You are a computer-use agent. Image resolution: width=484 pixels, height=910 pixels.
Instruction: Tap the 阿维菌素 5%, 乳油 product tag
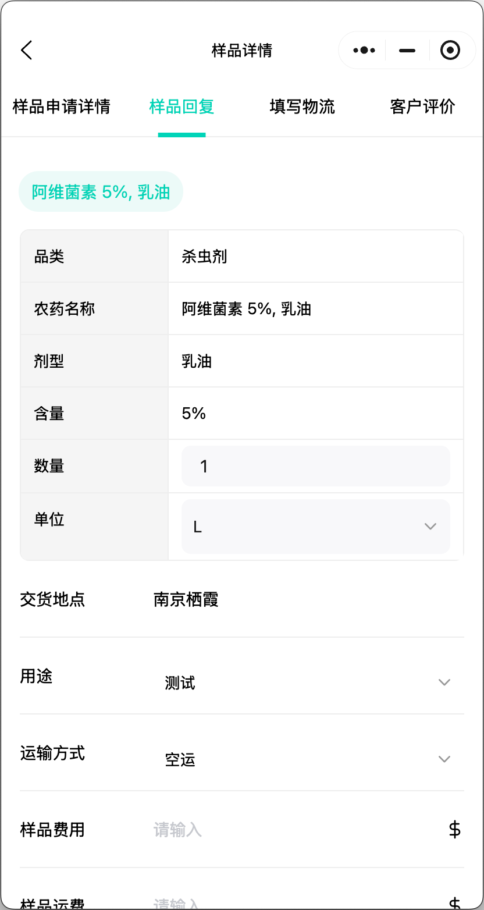pos(101,192)
